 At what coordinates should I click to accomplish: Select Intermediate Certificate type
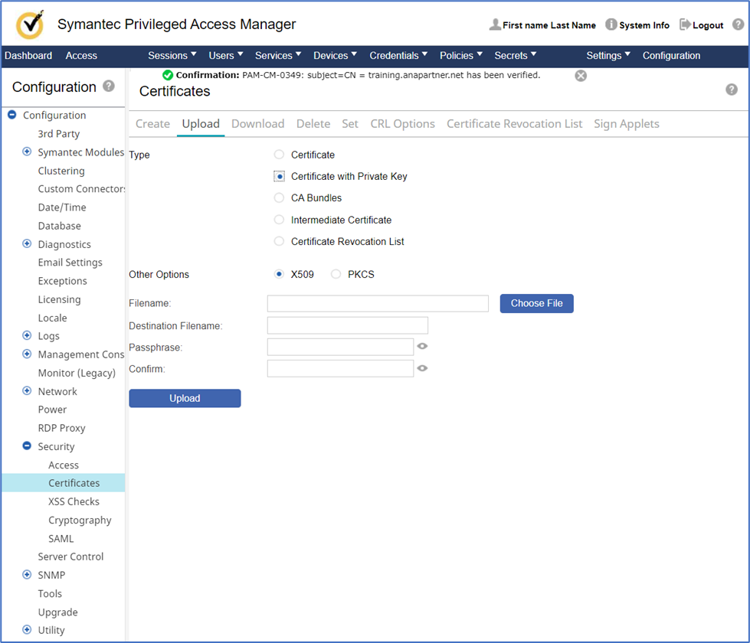point(279,220)
